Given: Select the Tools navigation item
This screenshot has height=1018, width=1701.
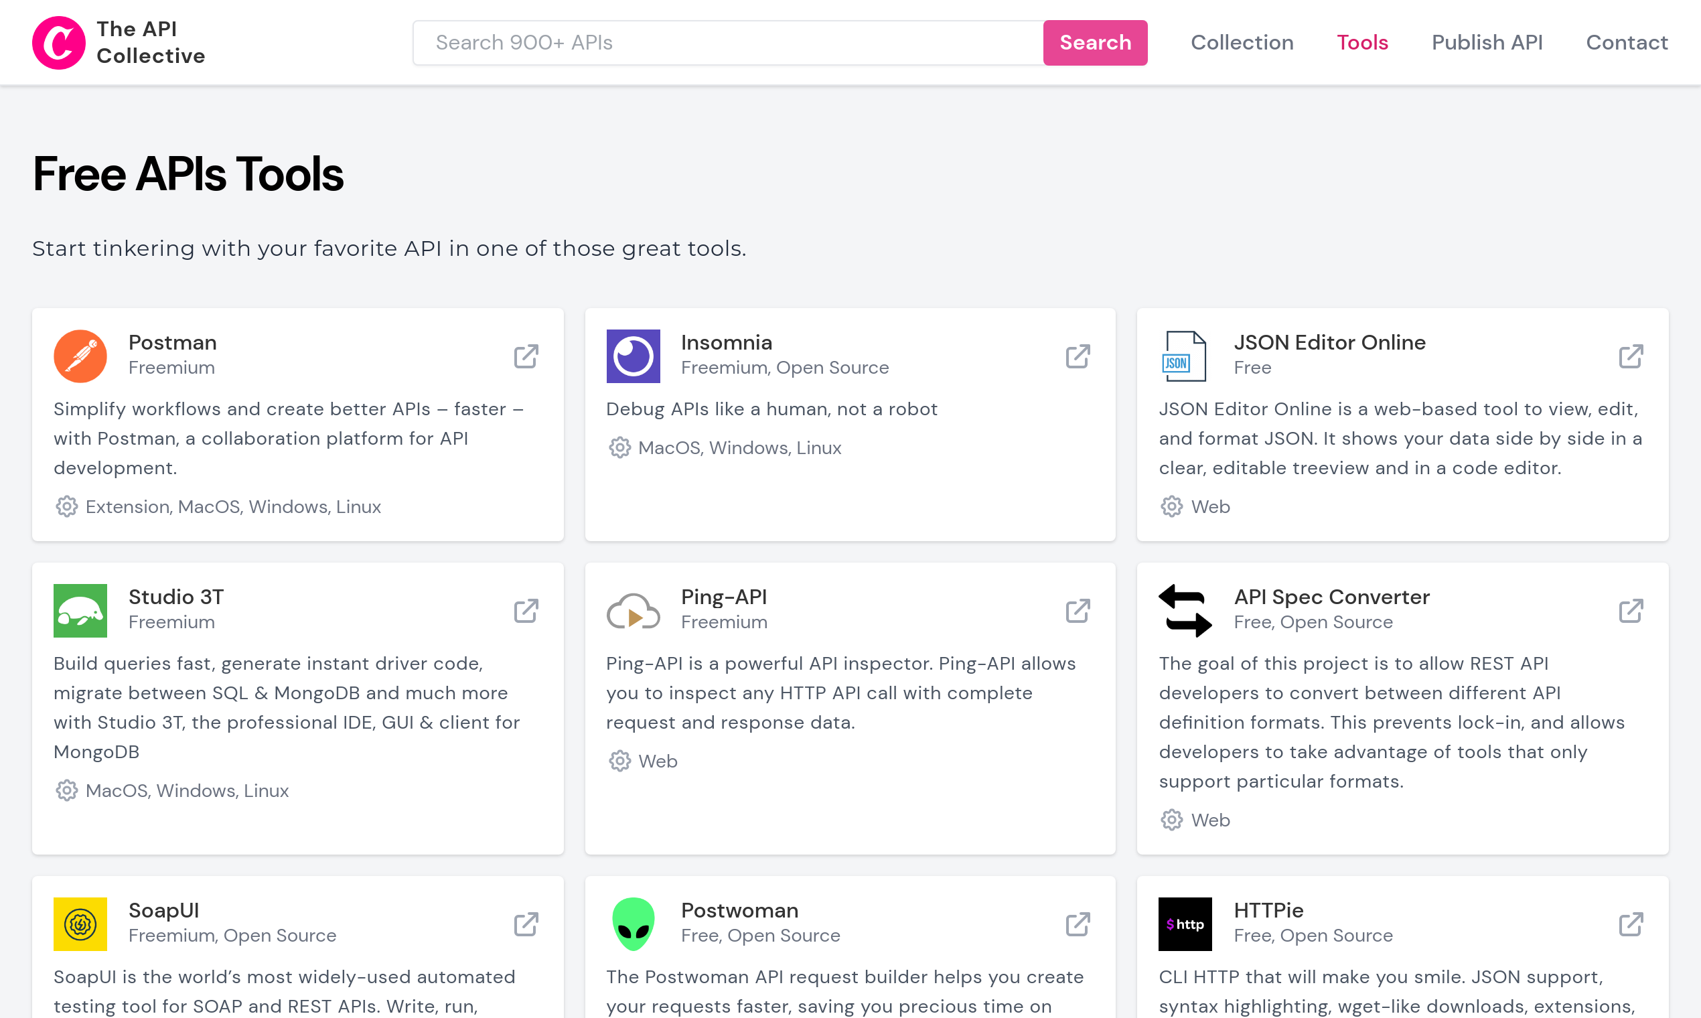Looking at the screenshot, I should (x=1361, y=43).
